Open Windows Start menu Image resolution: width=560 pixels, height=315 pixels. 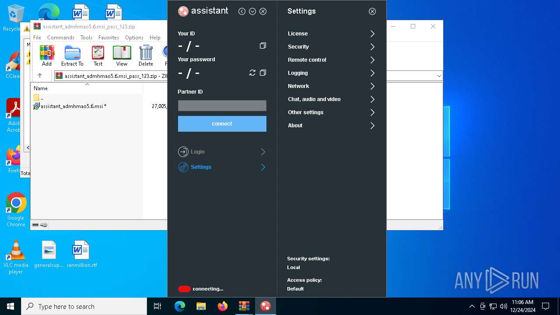point(10,306)
